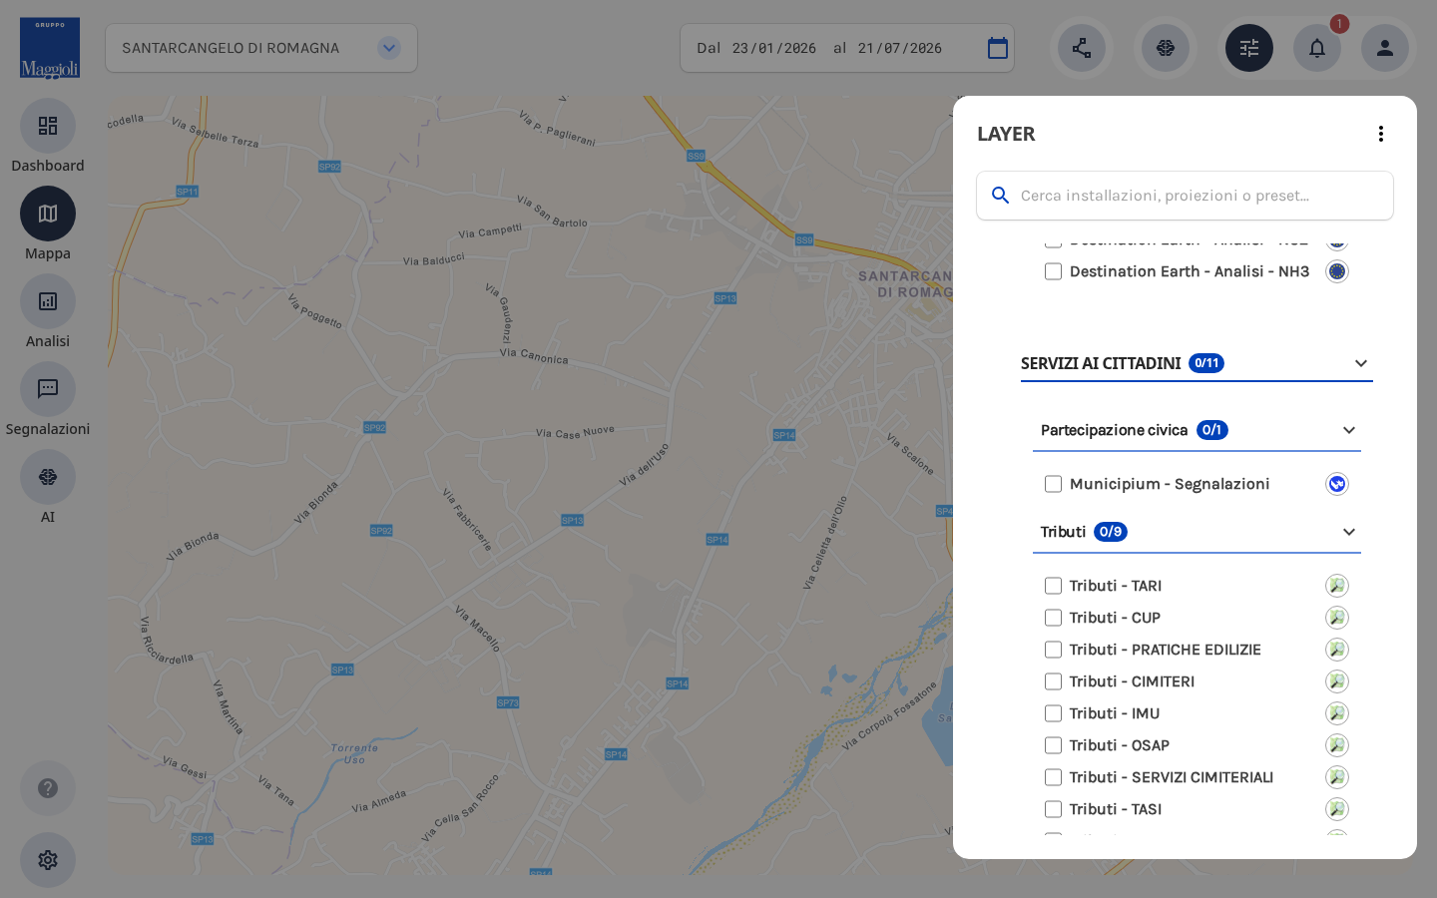Viewport: 1437px width, 898px height.
Task: Click the 0/9 Tributi count badge
Action: 1111,532
